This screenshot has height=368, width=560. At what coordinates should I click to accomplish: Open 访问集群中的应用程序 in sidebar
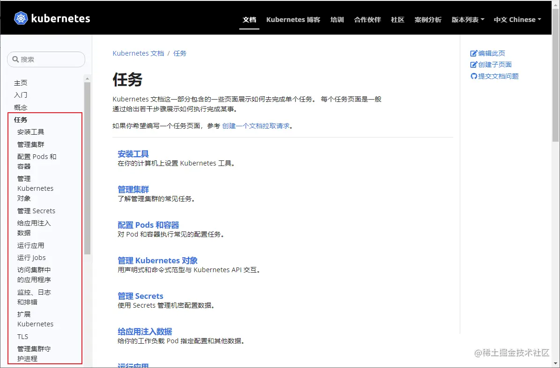point(34,274)
